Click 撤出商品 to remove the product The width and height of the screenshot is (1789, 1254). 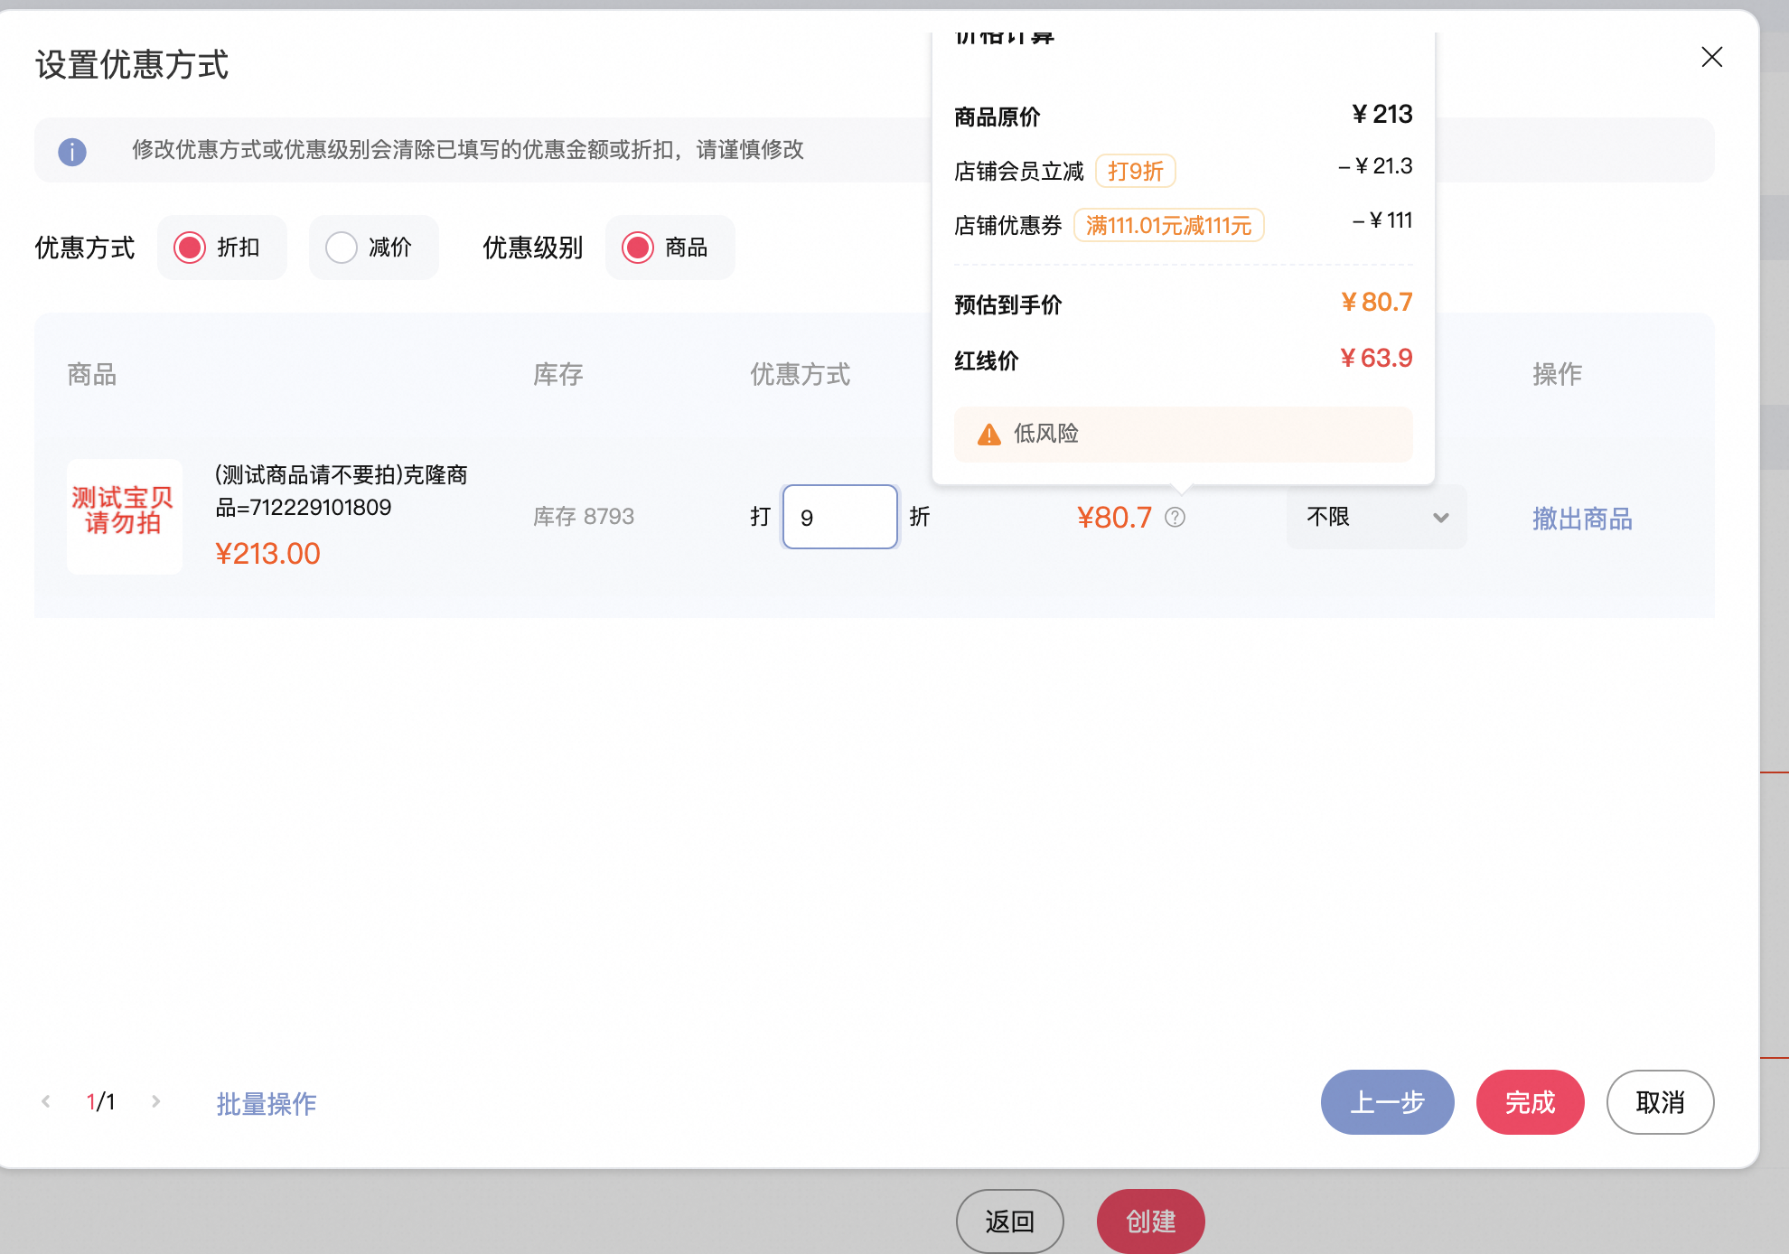pyautogui.click(x=1582, y=519)
